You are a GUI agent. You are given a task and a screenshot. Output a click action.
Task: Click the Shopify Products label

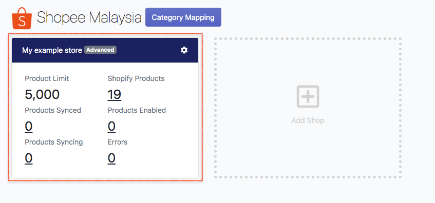tap(136, 78)
